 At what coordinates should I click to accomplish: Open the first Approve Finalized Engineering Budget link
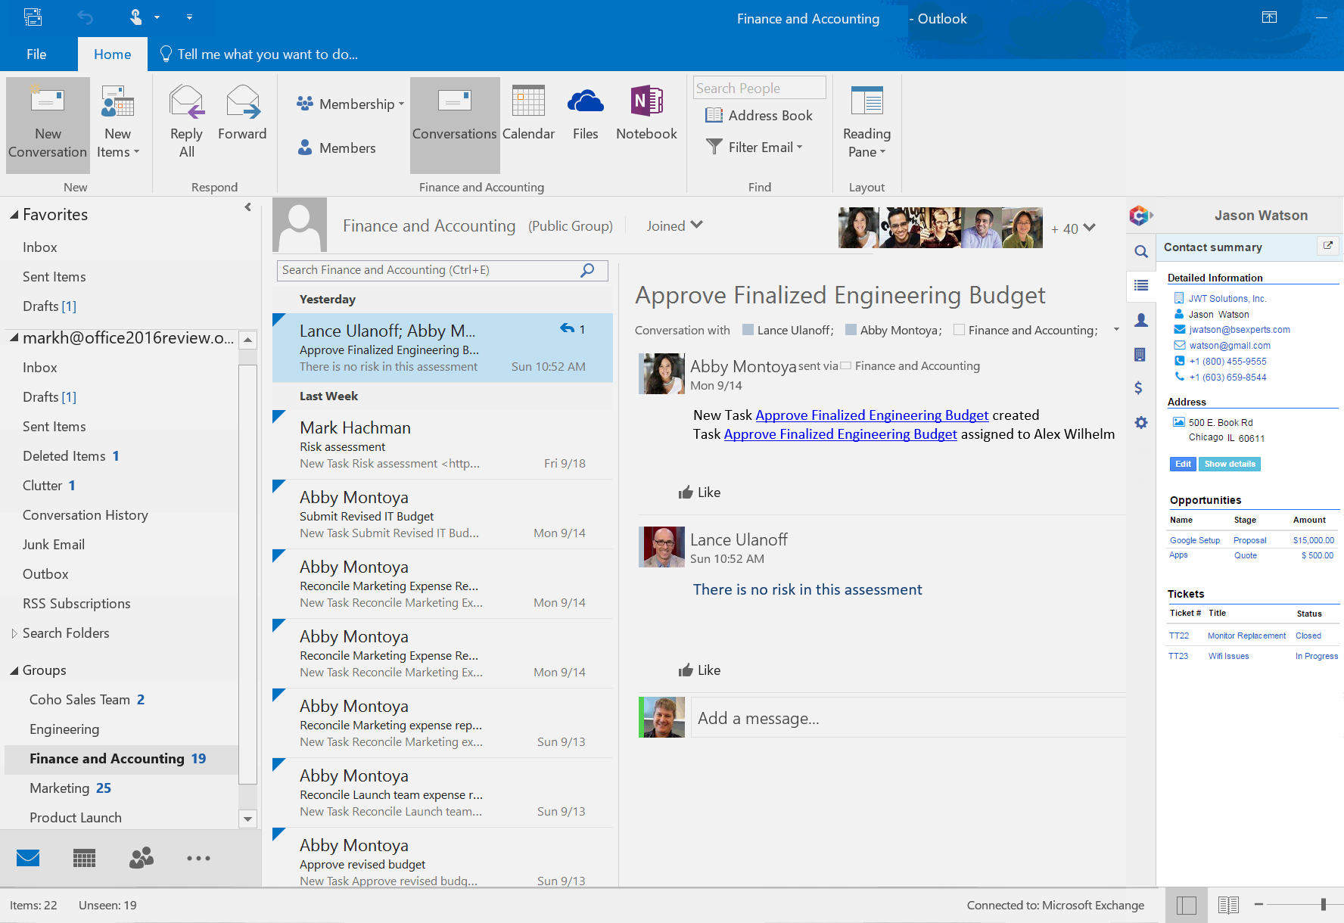pos(872,415)
